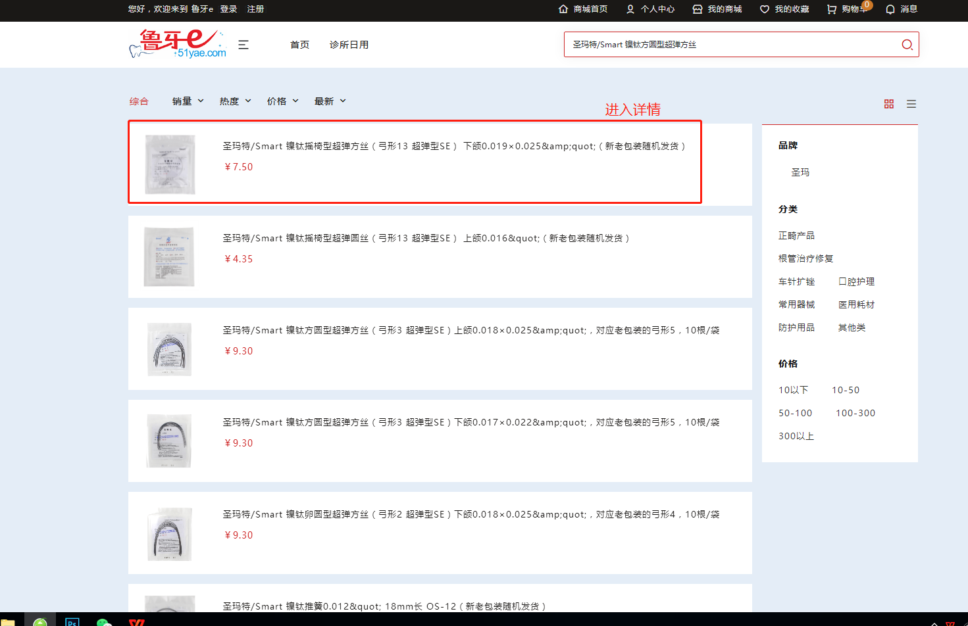Click the green browser taskbar icon
Viewport: 968px width, 626px height.
click(x=40, y=621)
